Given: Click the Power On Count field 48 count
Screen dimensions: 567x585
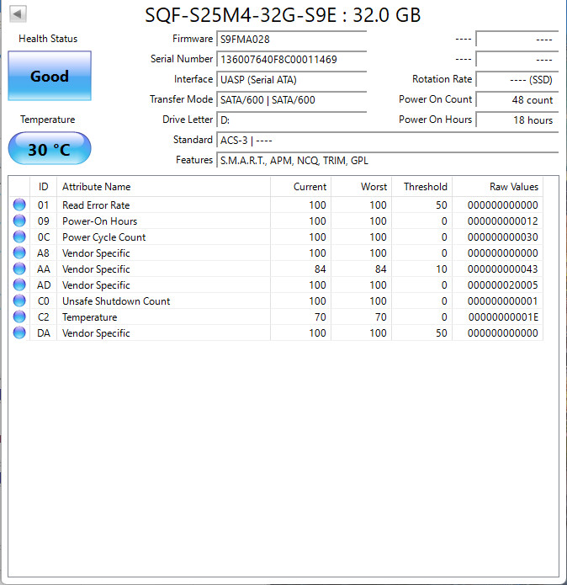Looking at the screenshot, I should [517, 99].
